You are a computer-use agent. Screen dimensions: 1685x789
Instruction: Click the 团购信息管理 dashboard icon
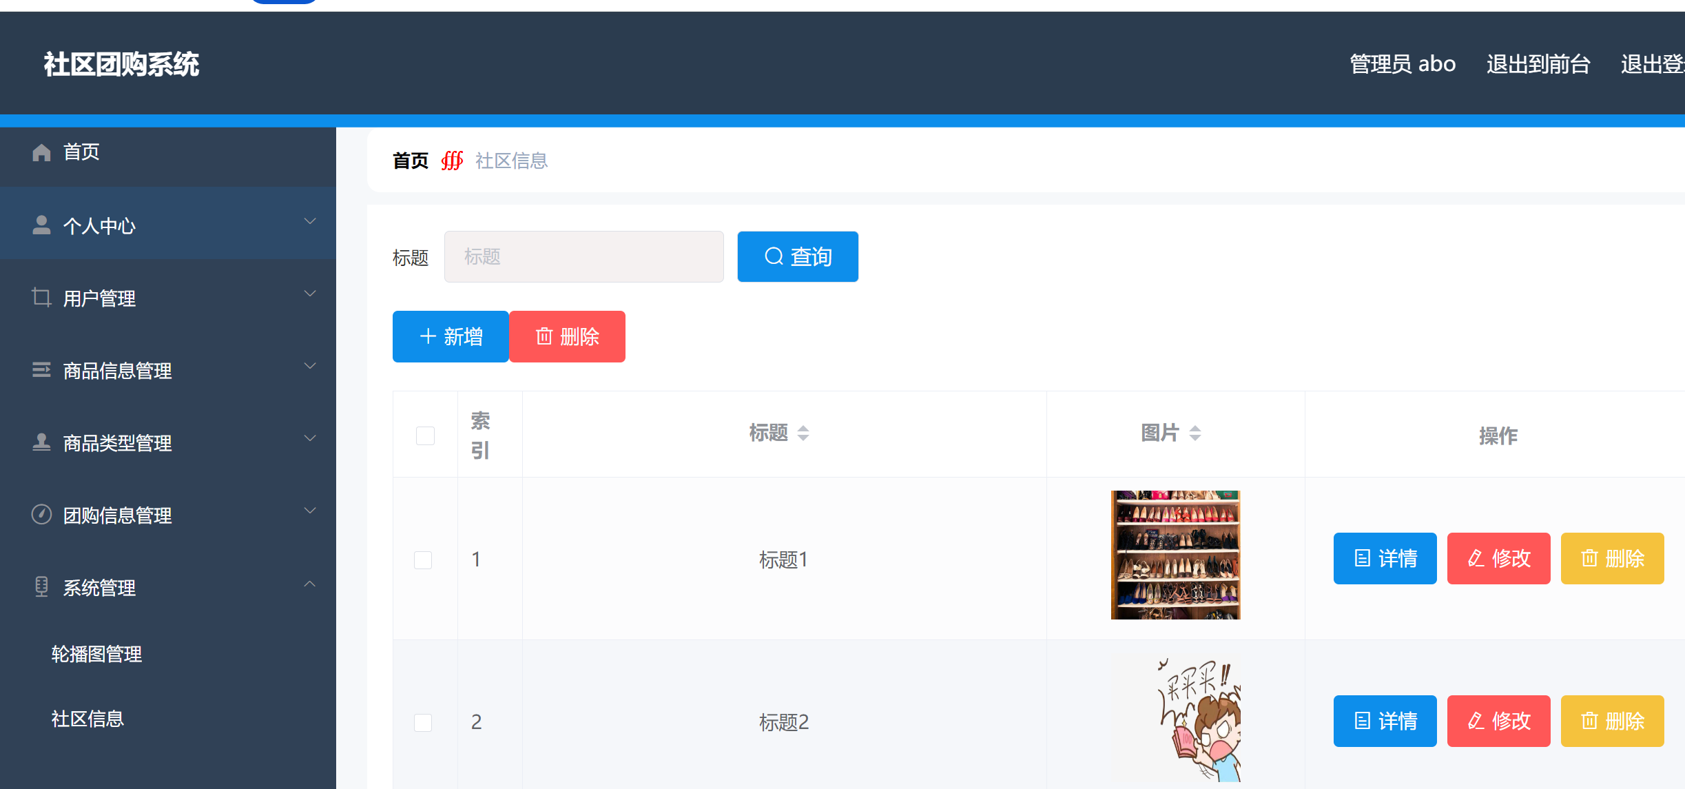tap(41, 515)
